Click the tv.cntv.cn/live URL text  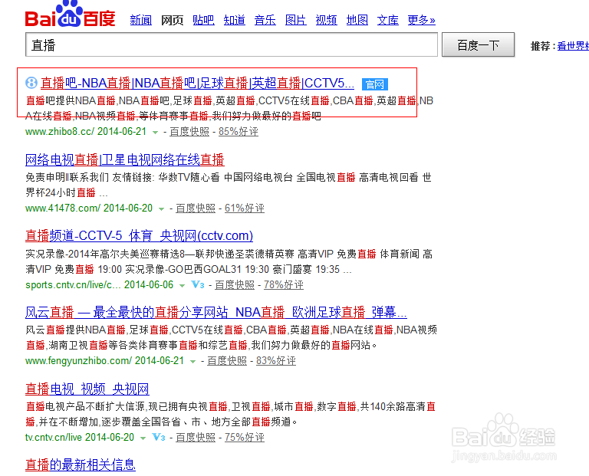(54, 438)
